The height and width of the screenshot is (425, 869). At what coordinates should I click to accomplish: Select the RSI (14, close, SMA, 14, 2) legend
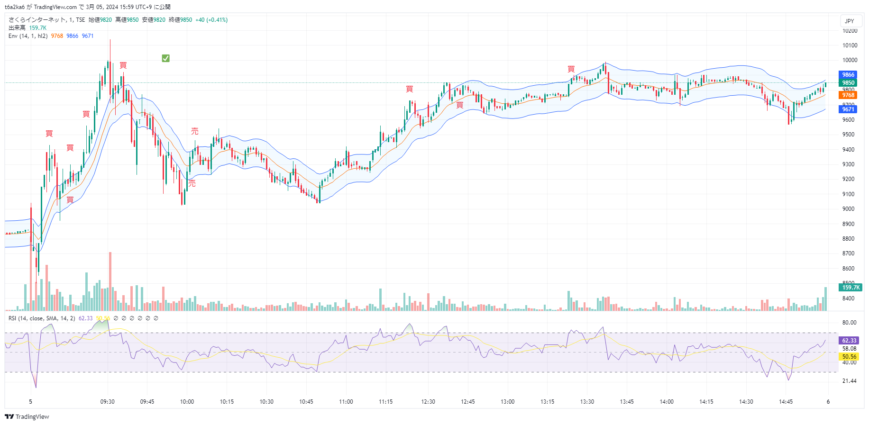coord(42,318)
